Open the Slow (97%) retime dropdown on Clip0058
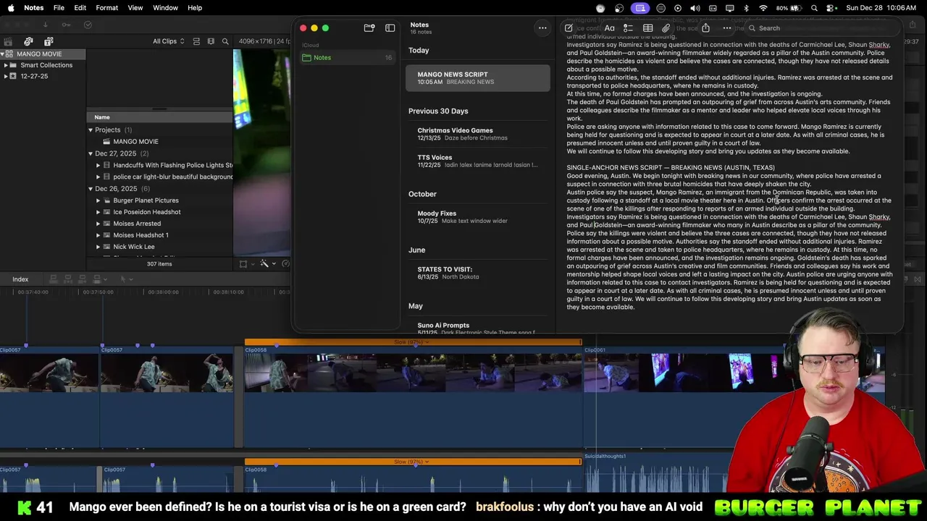927x521 pixels. pyautogui.click(x=411, y=342)
